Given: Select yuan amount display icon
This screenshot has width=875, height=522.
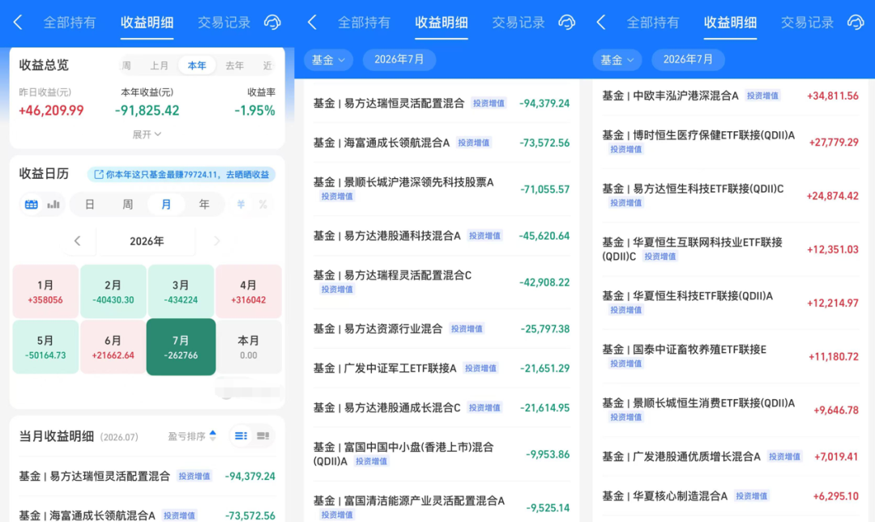Looking at the screenshot, I should (241, 205).
